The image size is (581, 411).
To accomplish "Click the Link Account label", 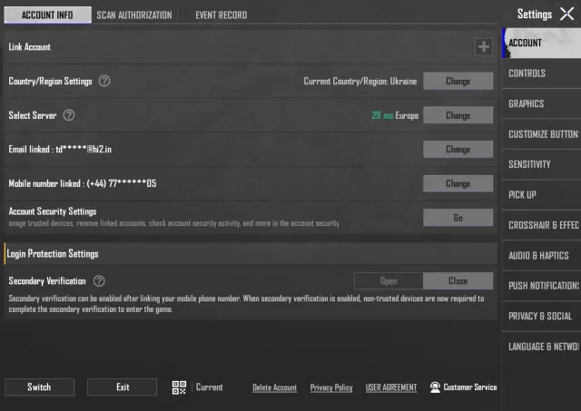I will pyautogui.click(x=29, y=47).
